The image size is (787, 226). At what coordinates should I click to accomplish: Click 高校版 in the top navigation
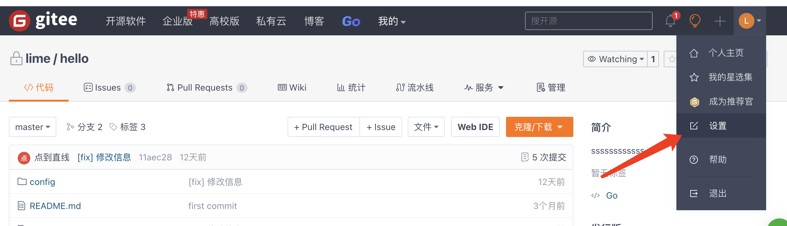pyautogui.click(x=224, y=21)
